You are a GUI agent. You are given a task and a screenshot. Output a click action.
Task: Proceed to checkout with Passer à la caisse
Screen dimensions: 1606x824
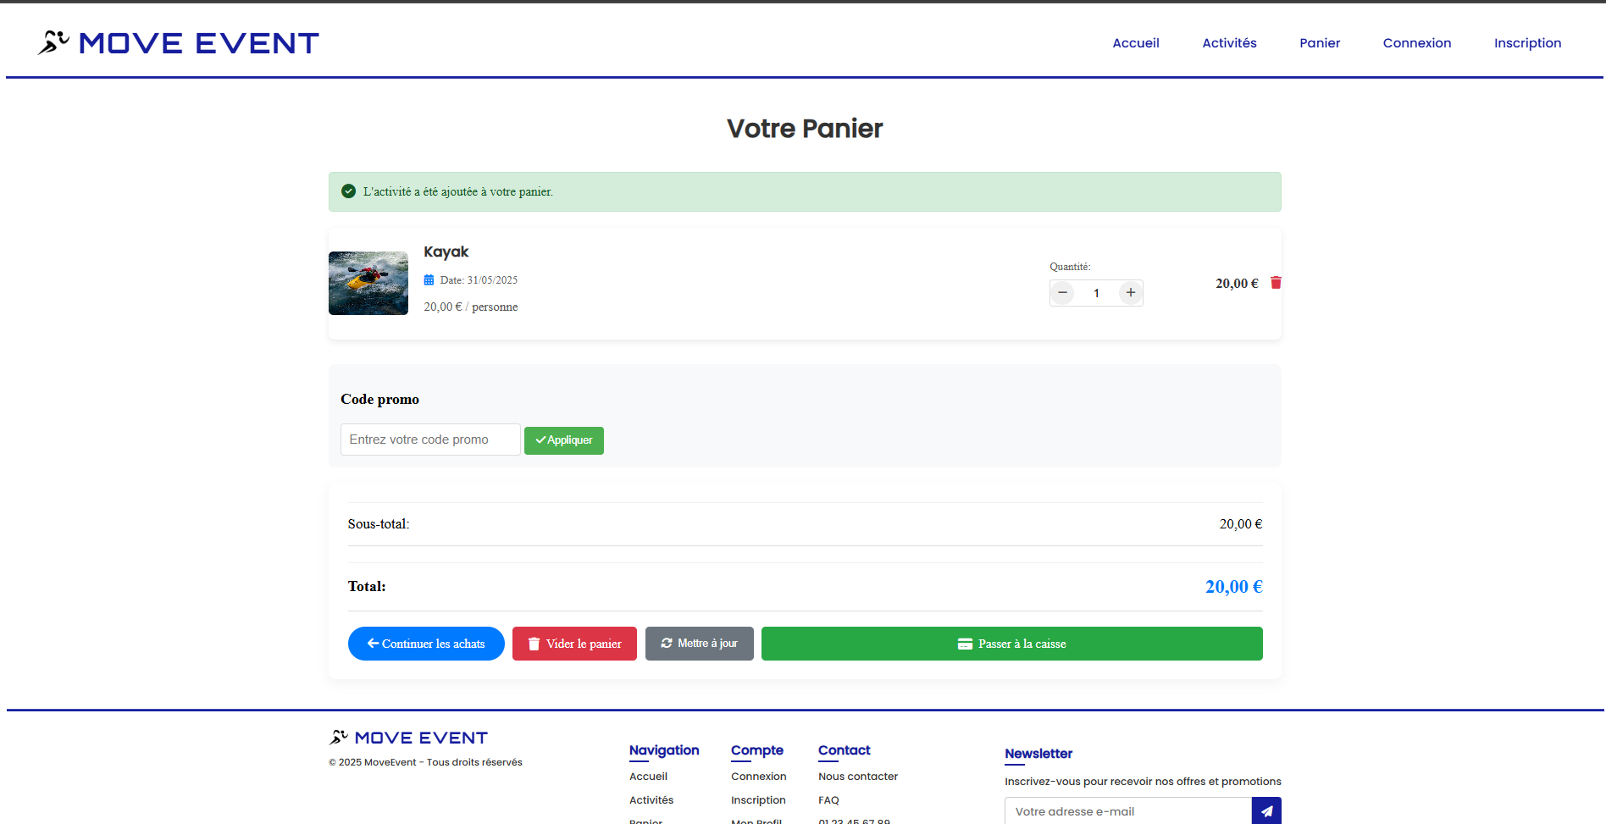pos(1011,644)
